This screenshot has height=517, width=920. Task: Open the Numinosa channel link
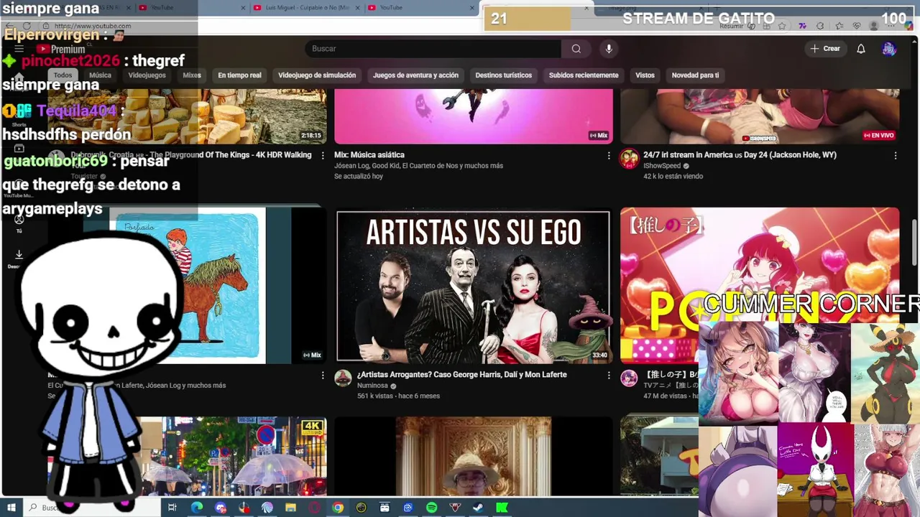pyautogui.click(x=372, y=386)
